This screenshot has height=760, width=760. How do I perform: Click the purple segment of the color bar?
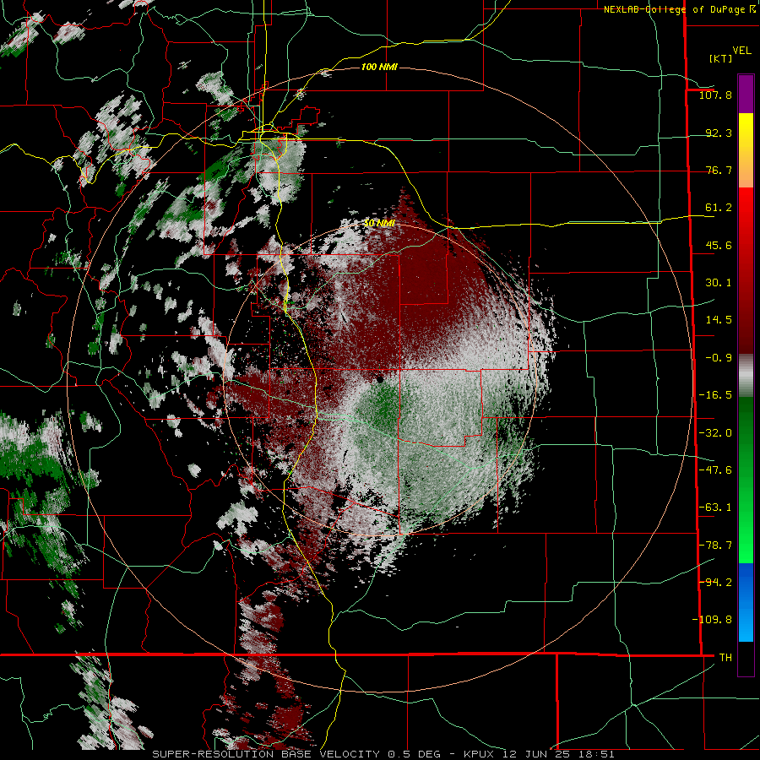tap(746, 95)
